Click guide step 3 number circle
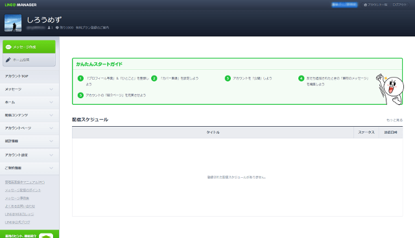 (x=228, y=78)
